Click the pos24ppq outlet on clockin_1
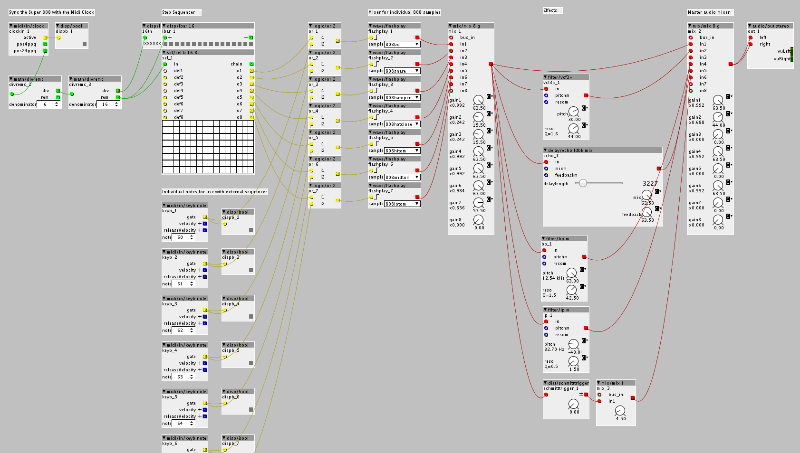Screen dimensions: 800x453 pyautogui.click(x=45, y=51)
